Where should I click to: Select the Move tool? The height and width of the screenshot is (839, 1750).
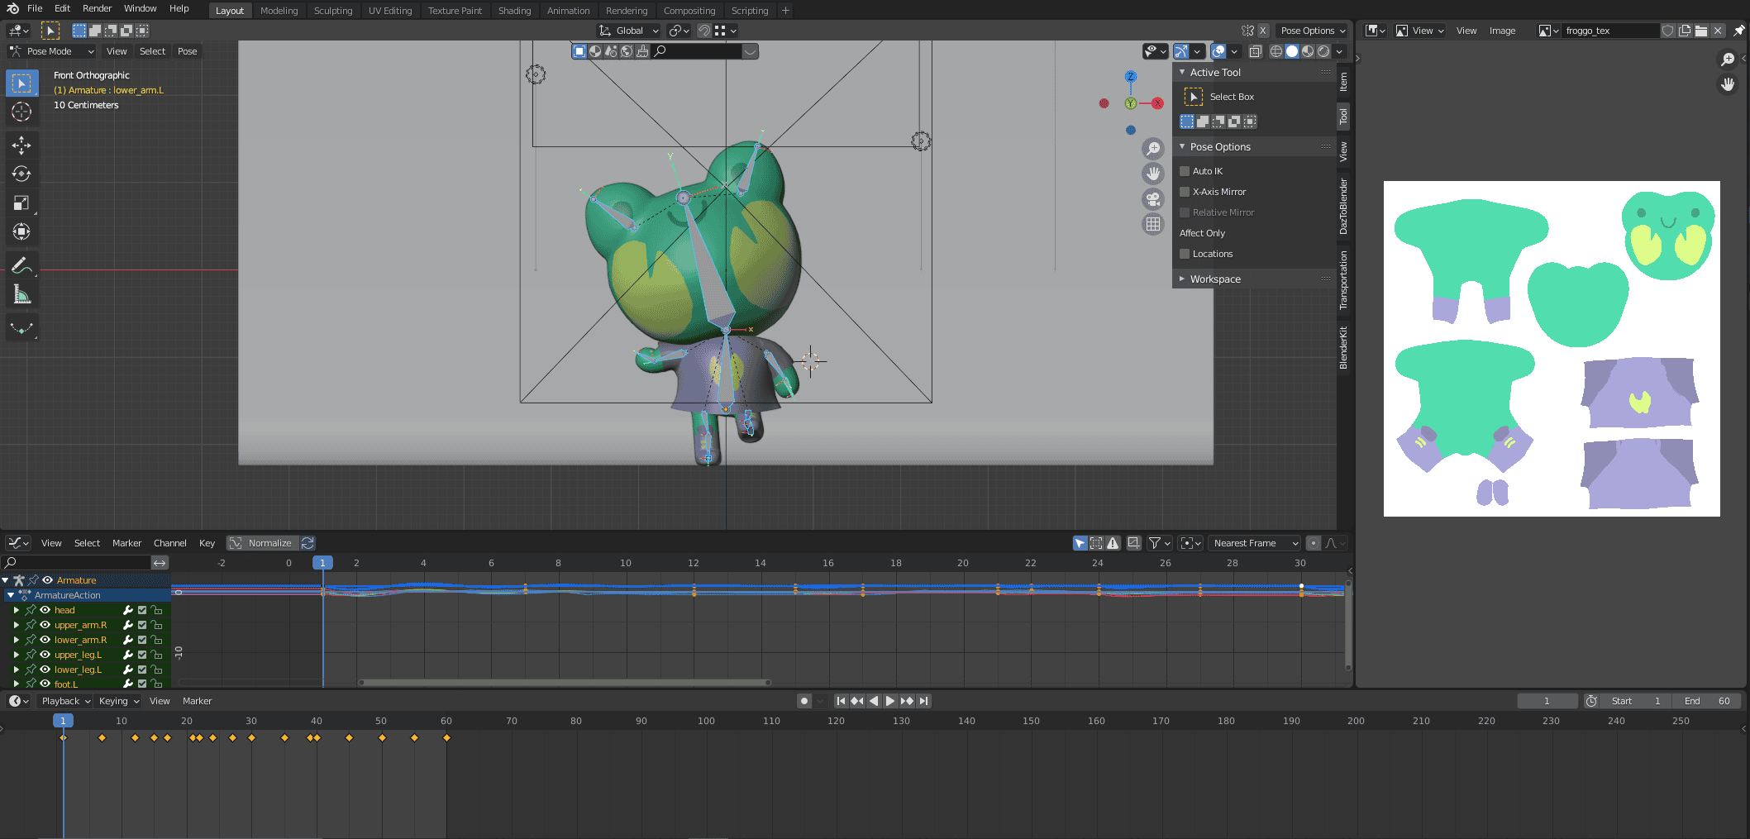tap(21, 145)
